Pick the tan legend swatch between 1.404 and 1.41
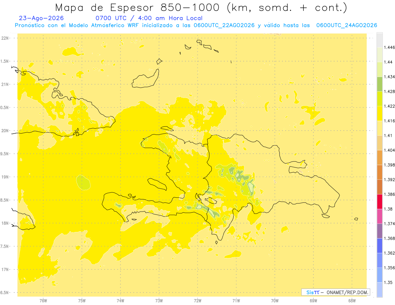The height and width of the screenshot is (305, 395). (380, 143)
